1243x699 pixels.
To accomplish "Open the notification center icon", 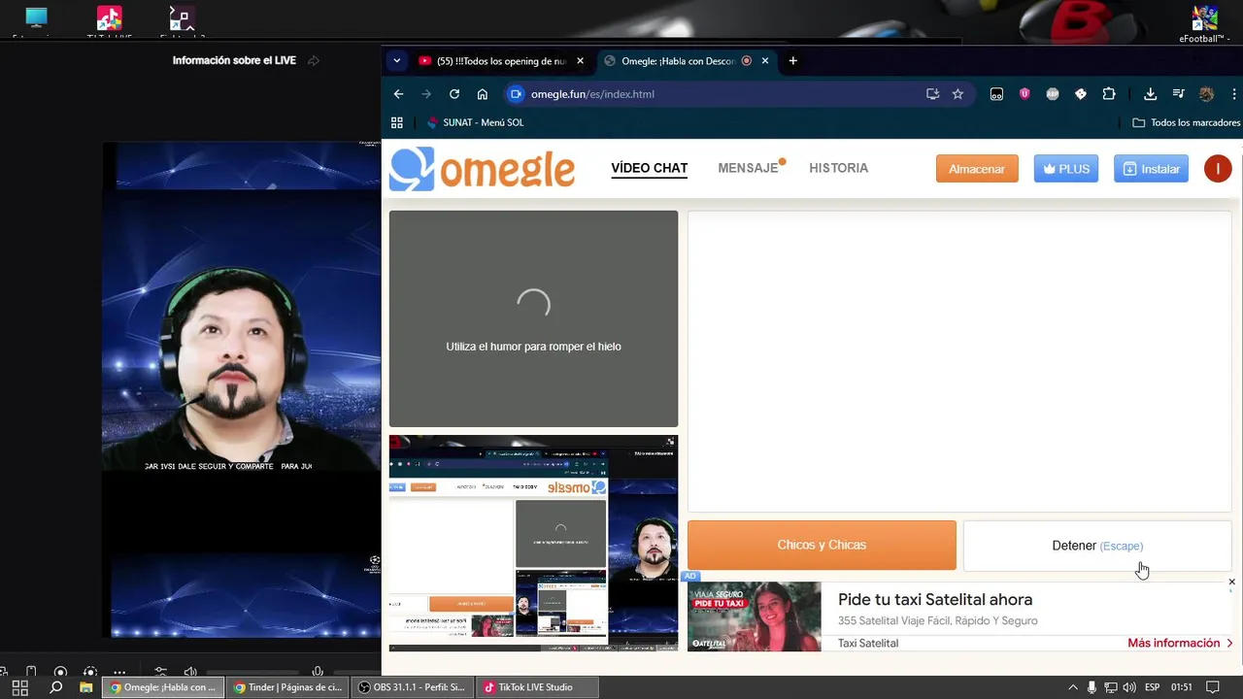I will 1212,687.
